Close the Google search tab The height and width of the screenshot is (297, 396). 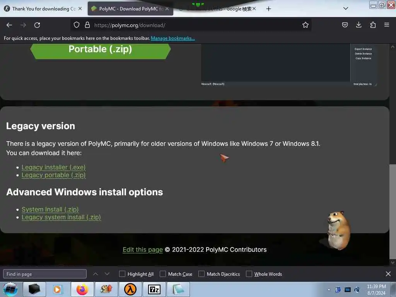[254, 9]
